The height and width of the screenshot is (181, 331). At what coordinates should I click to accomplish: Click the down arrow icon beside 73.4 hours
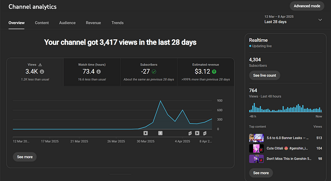(99, 72)
